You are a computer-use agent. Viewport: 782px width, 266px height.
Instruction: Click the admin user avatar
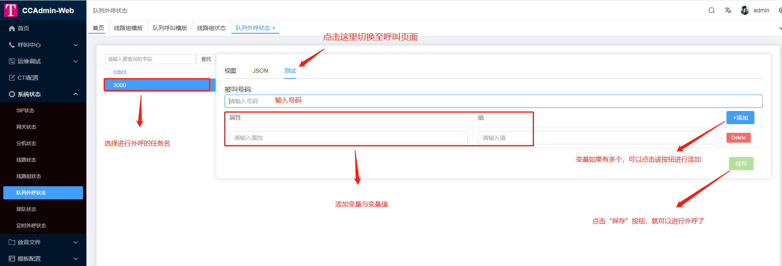point(745,10)
